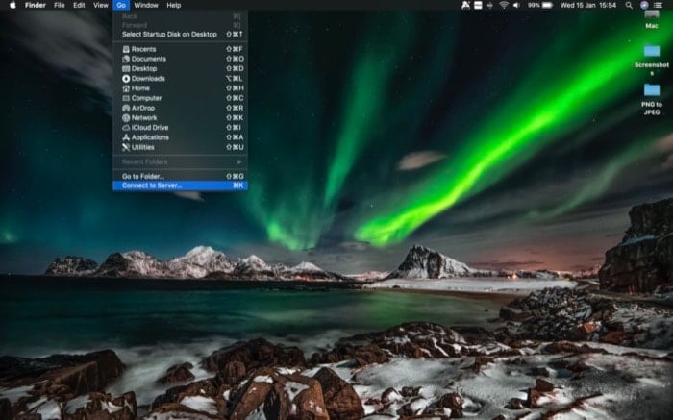Open Notification Center list icon

(x=658, y=5)
